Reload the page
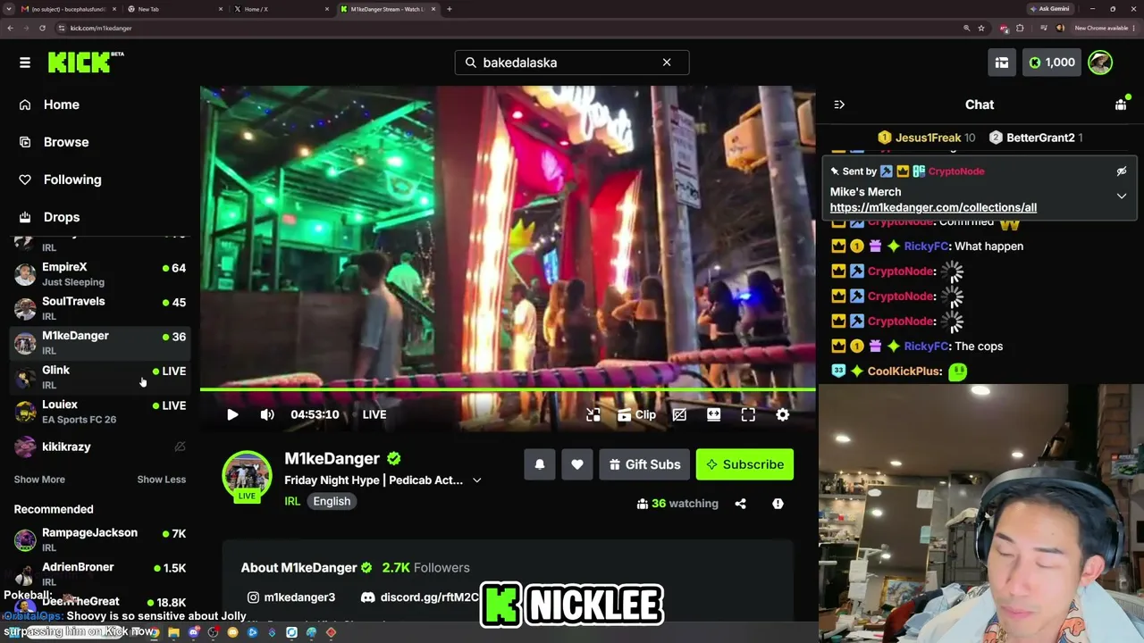This screenshot has width=1144, height=643. coord(42,28)
